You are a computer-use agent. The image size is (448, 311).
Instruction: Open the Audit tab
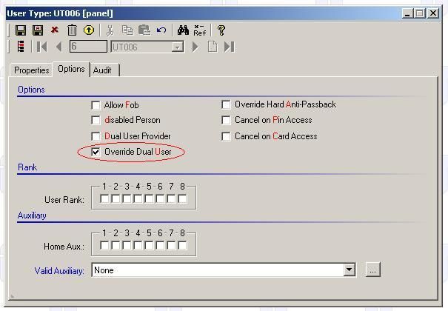[102, 70]
